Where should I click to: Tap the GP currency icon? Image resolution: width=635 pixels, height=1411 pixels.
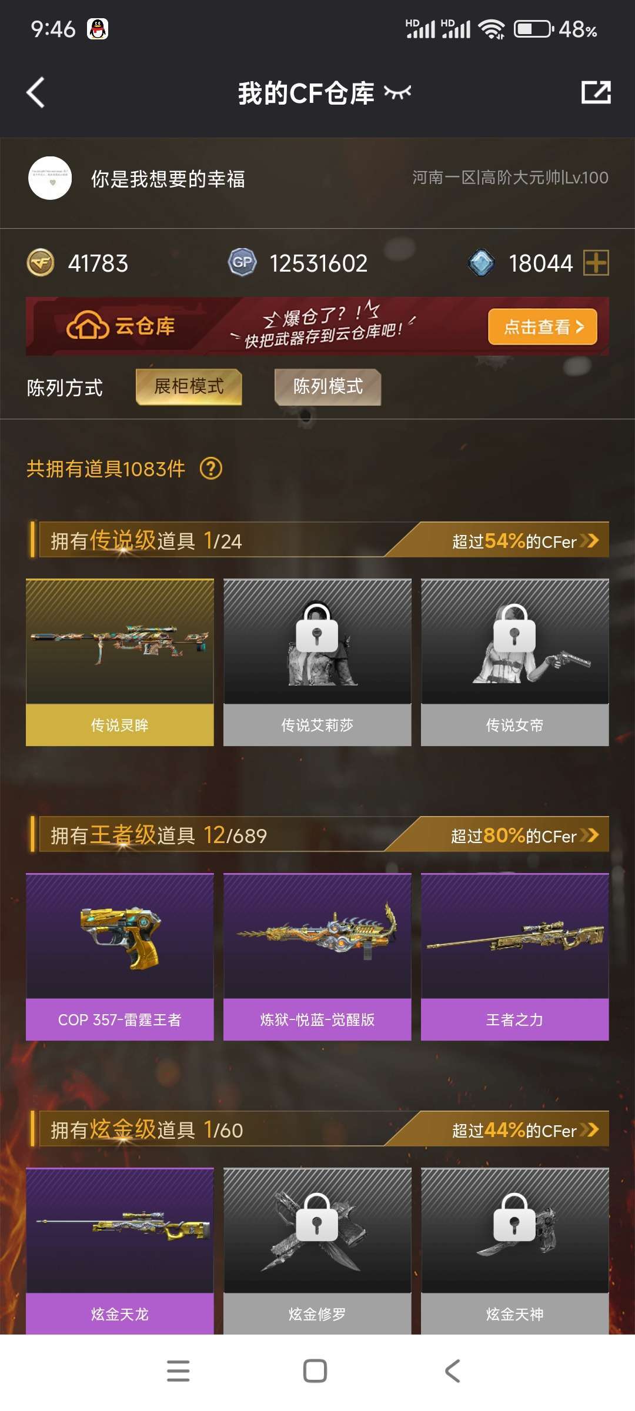click(242, 262)
